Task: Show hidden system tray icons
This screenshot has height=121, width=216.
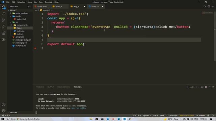Action: pos(181,119)
